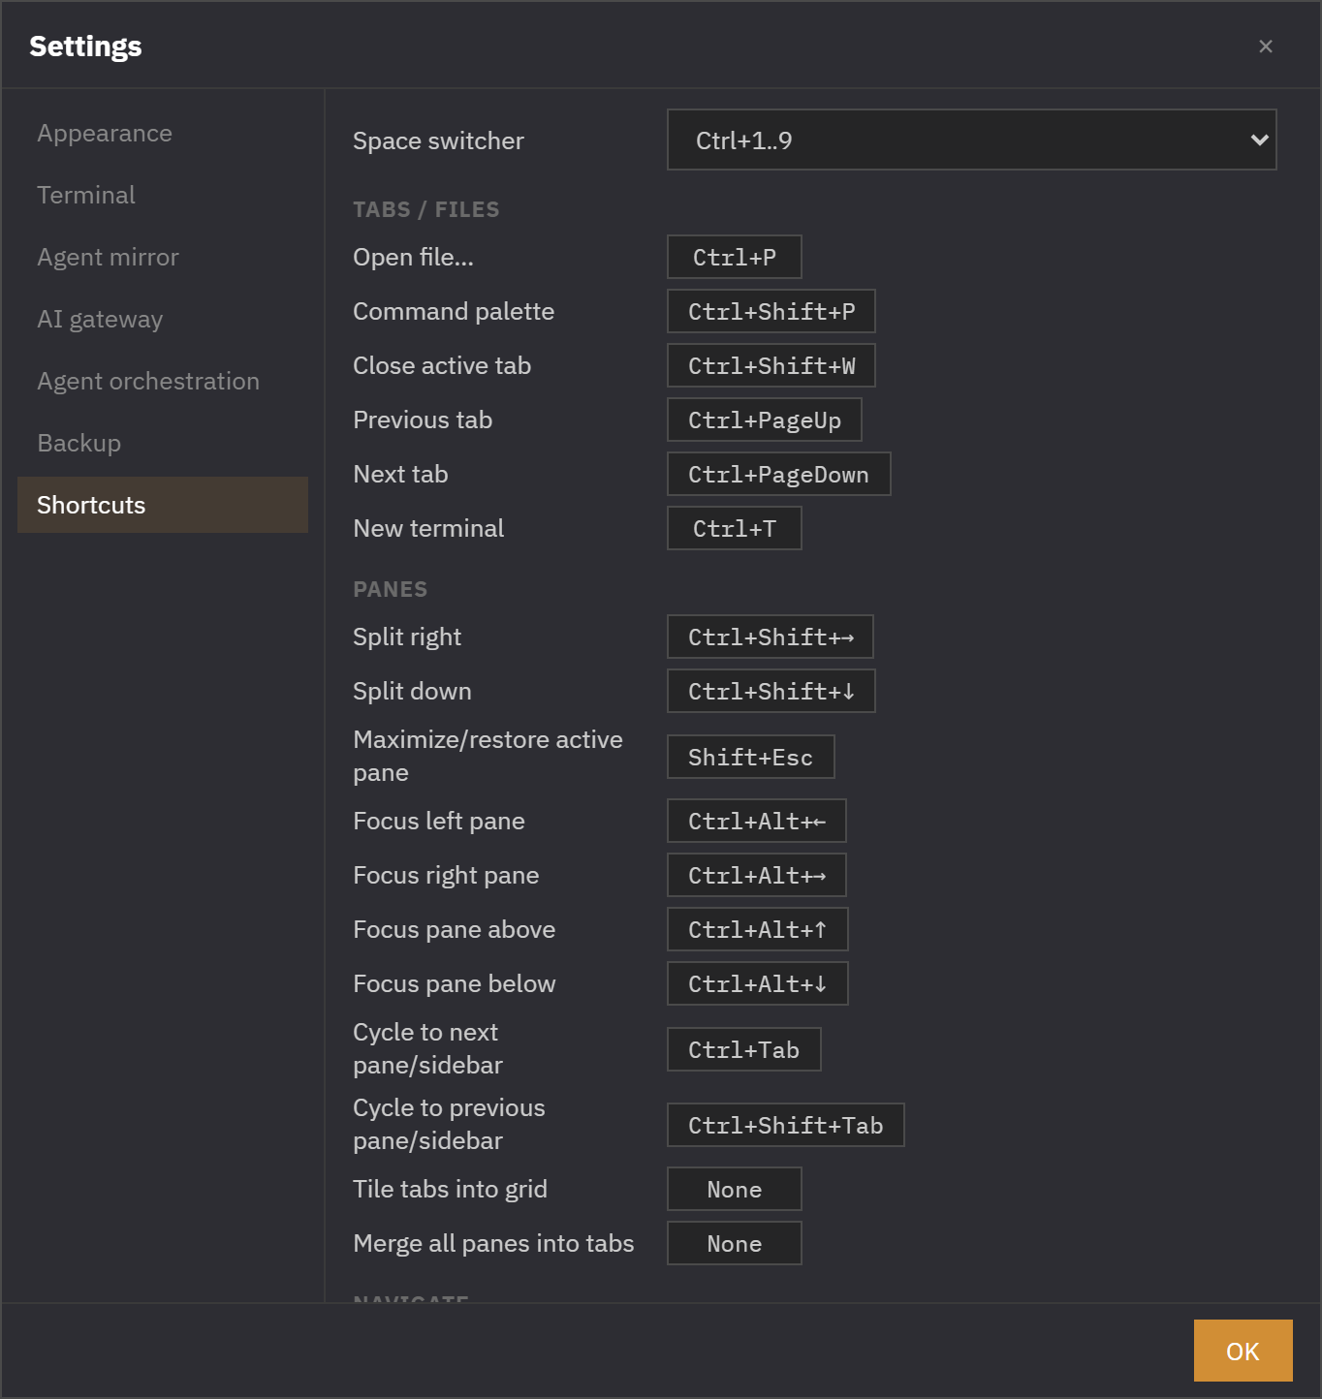Click the PANES section heading
1322x1399 pixels.
coord(390,589)
